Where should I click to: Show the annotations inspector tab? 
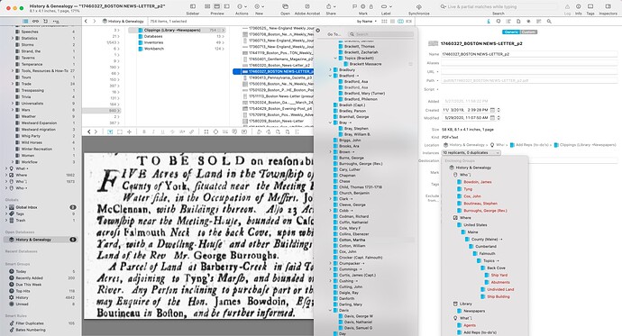(499, 22)
